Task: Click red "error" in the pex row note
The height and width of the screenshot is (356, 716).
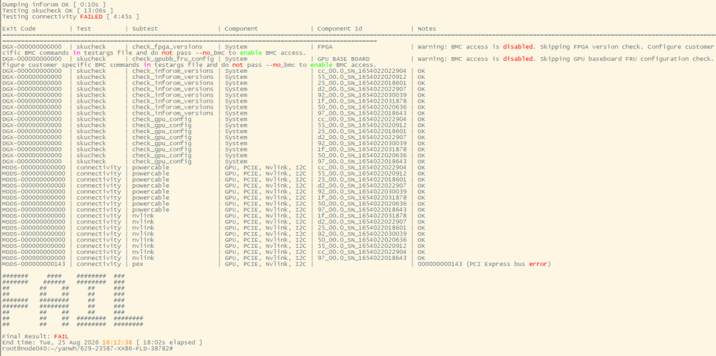Action: [538, 265]
